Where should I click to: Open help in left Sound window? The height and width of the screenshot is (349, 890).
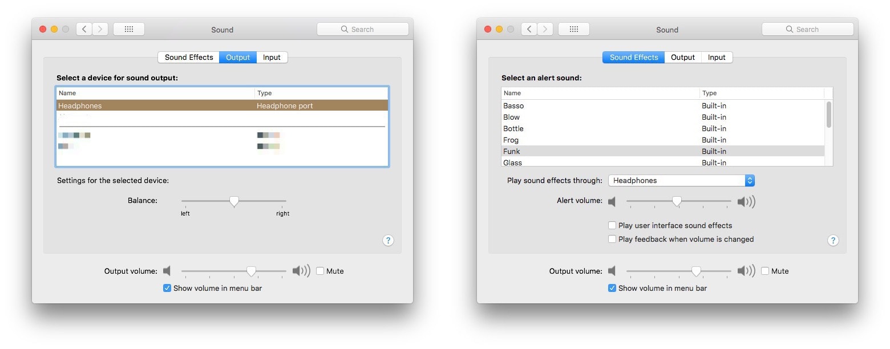point(388,241)
